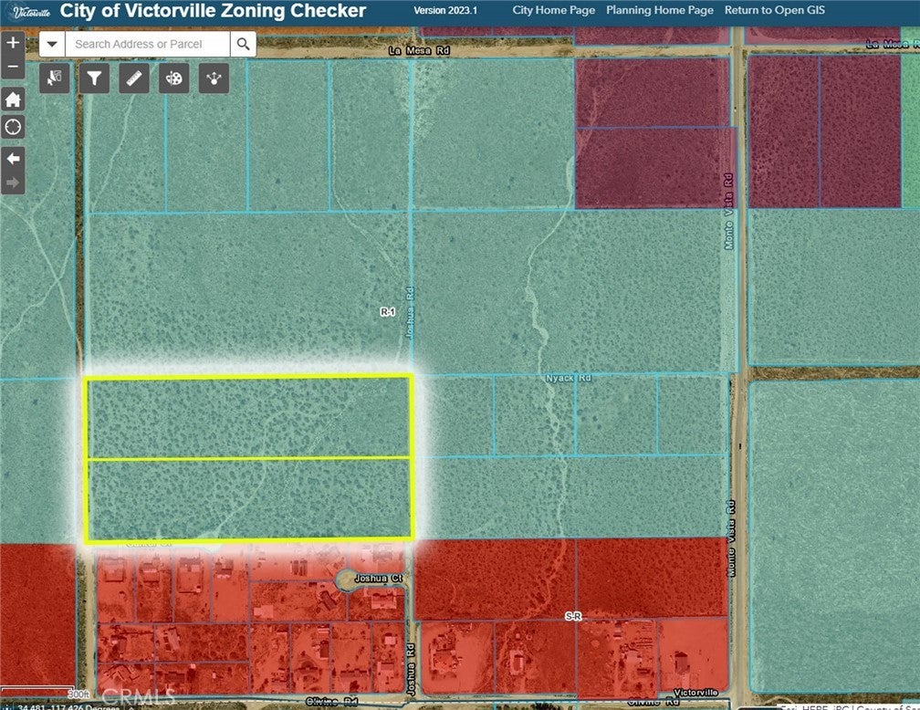The width and height of the screenshot is (920, 710).
Task: Zoom in on the map
Action: pos(13,43)
